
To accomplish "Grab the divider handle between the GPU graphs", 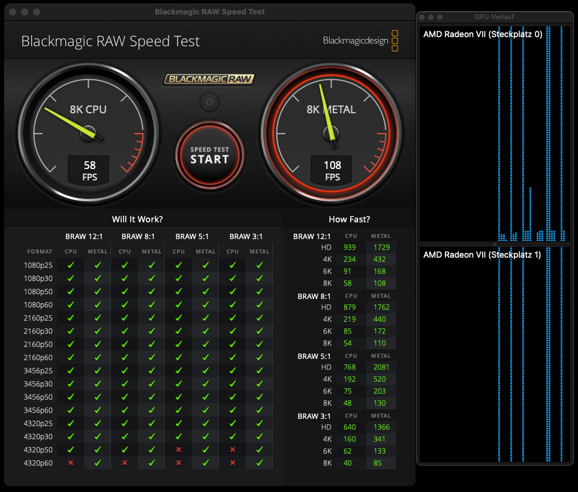I will tap(495, 245).
